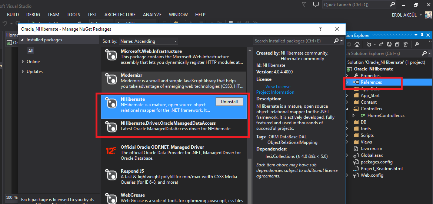Screen dimensions: 433x204
Task: Click the Search Installed packages field
Action: (293, 41)
